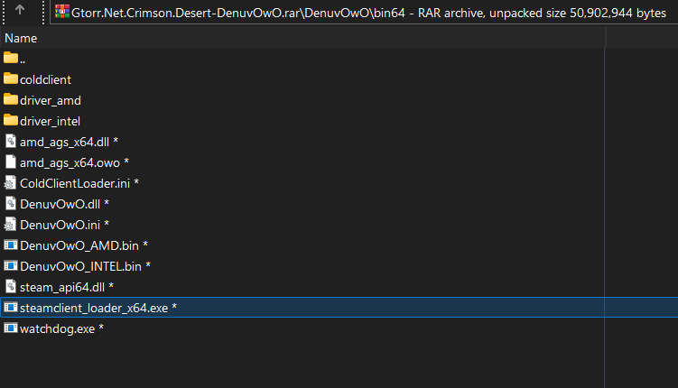Click the watchdog.exe application icon
This screenshot has height=388, width=678.
coord(11,328)
